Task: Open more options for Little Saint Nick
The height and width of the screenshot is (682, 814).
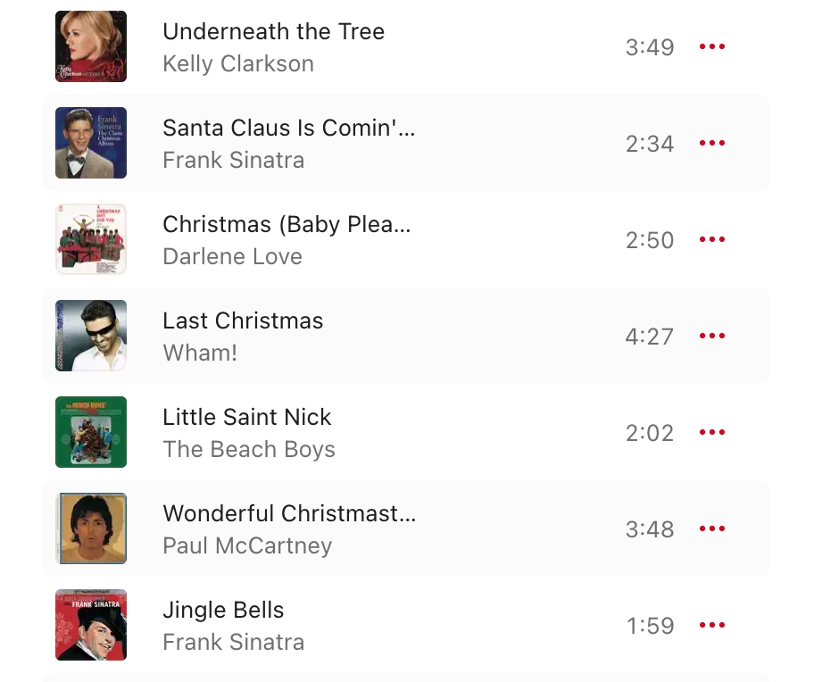Action: pyautogui.click(x=711, y=432)
